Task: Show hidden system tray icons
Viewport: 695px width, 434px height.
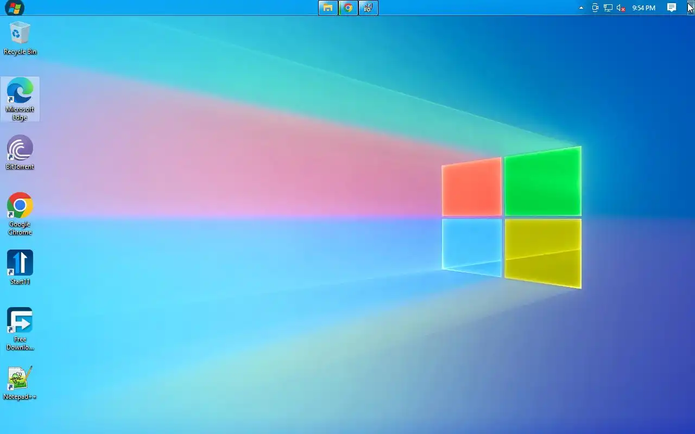Action: (x=581, y=8)
